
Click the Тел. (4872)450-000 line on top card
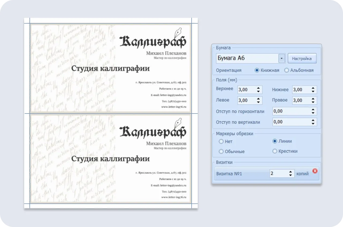point(174,101)
